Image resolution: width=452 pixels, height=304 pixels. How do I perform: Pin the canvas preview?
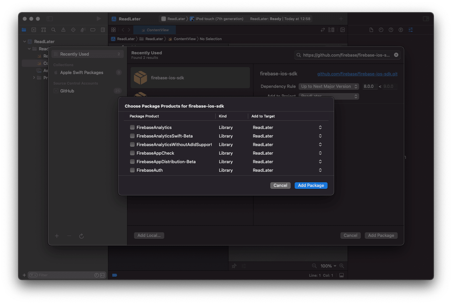click(234, 266)
